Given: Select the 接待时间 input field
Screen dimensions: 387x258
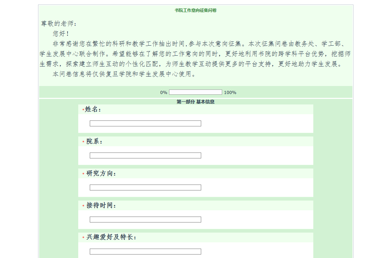Looking at the screenshot, I should click(x=145, y=219).
